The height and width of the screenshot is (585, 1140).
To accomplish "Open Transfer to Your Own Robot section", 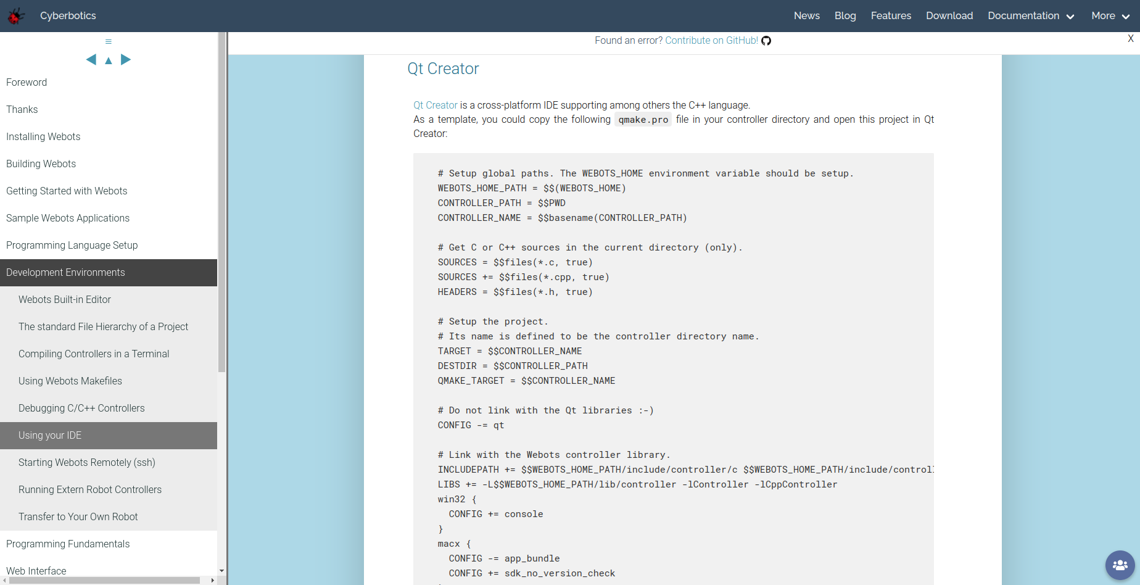I will (109, 517).
